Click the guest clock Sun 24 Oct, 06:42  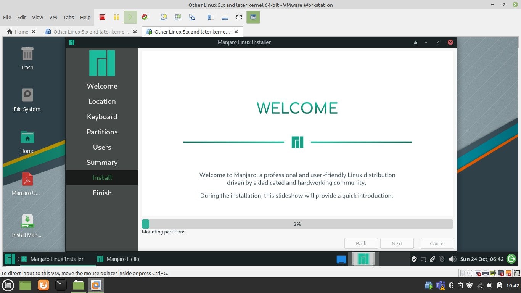(x=482, y=259)
